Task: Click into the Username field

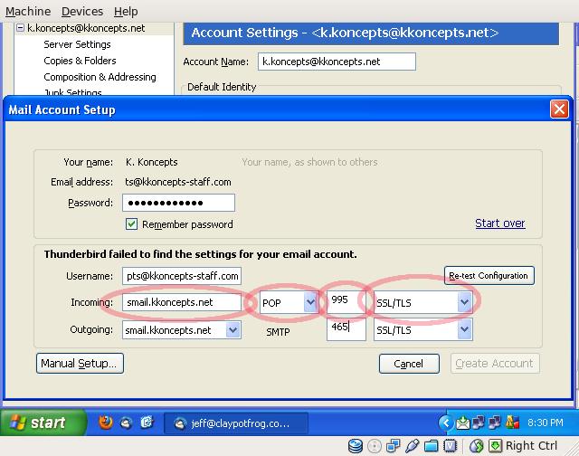Action: [182, 276]
